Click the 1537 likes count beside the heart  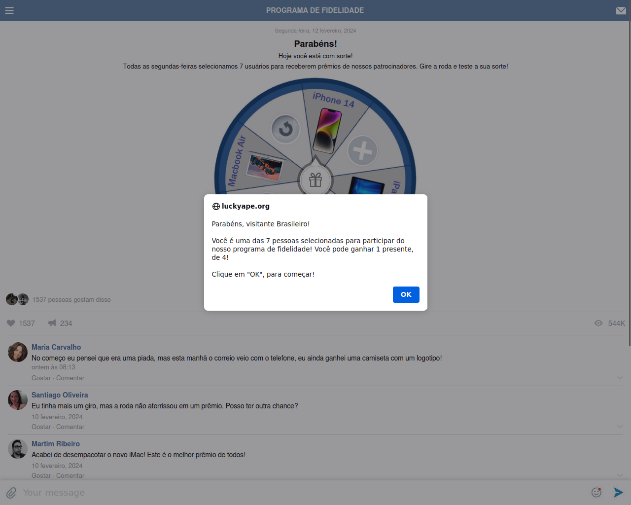[27, 323]
